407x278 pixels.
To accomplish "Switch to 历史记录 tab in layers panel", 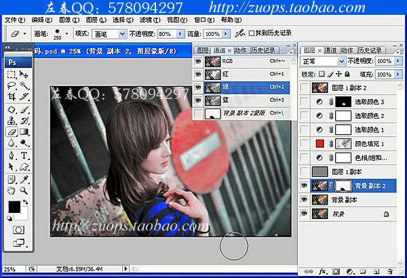I will [x=370, y=50].
